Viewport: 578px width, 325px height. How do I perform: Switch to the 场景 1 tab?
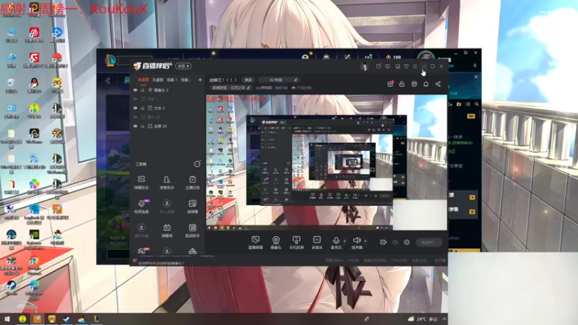tap(172, 79)
